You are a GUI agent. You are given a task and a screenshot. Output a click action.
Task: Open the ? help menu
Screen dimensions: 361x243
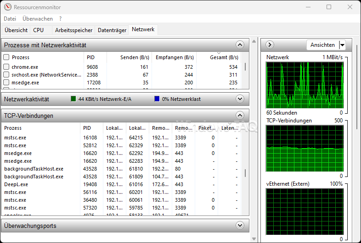pos(60,19)
